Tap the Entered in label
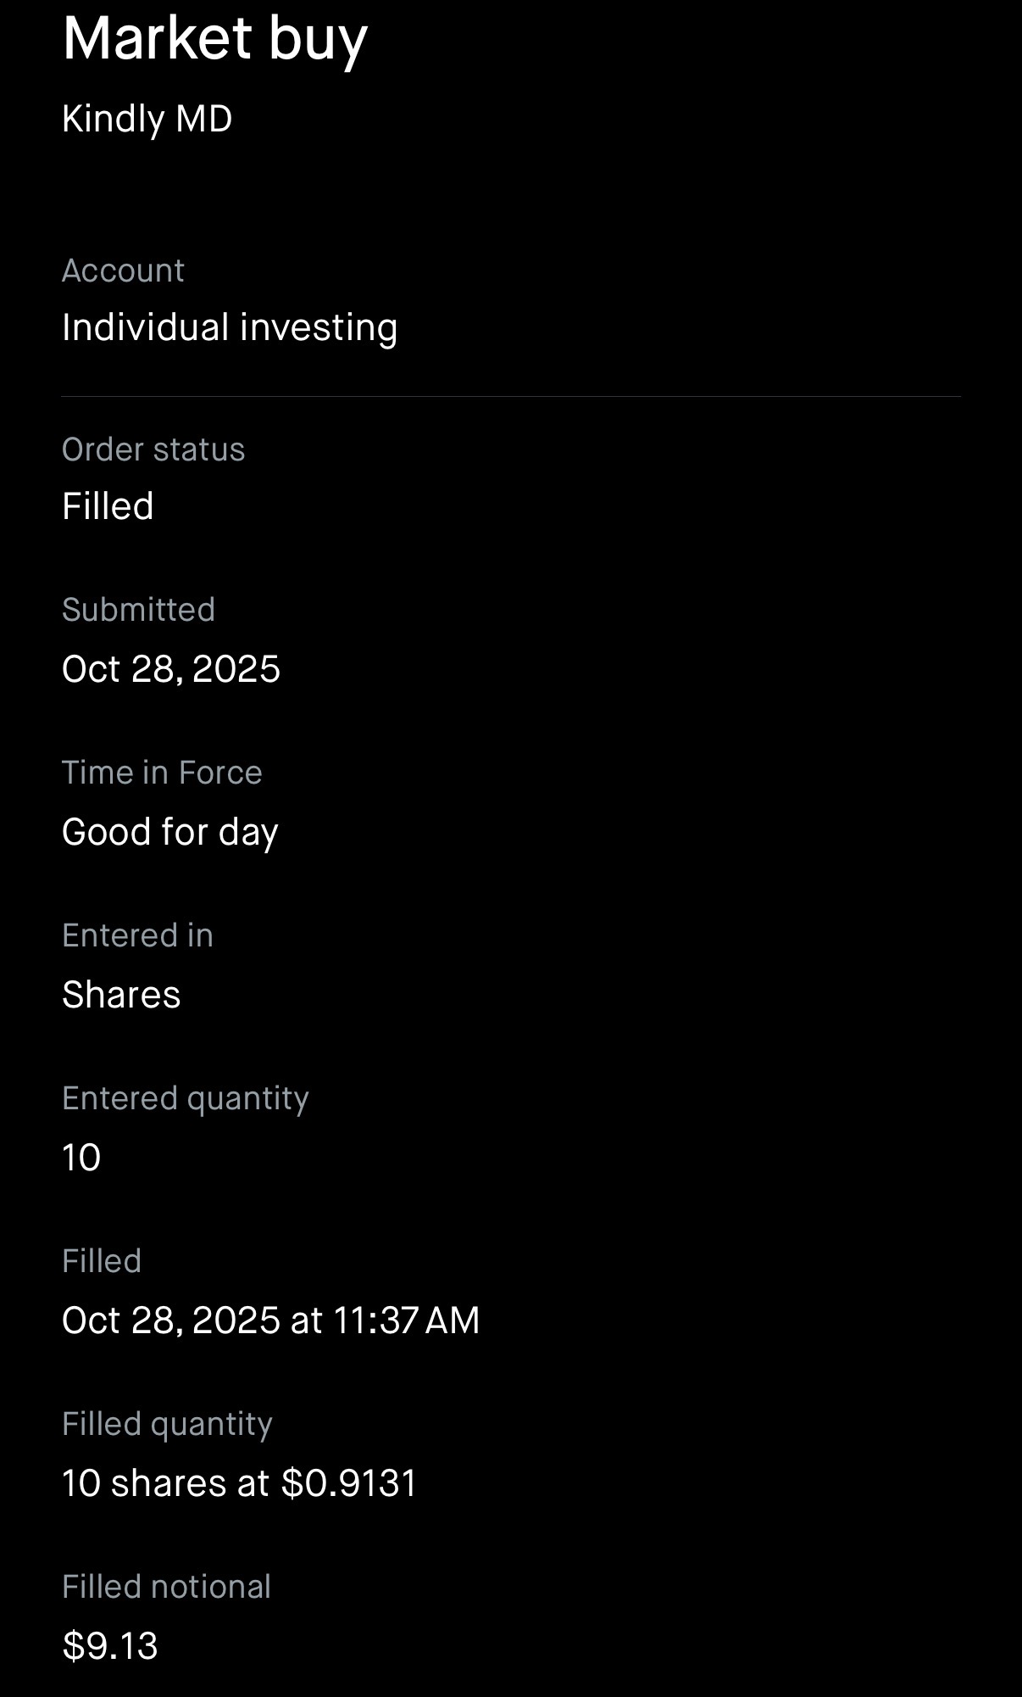 click(137, 935)
